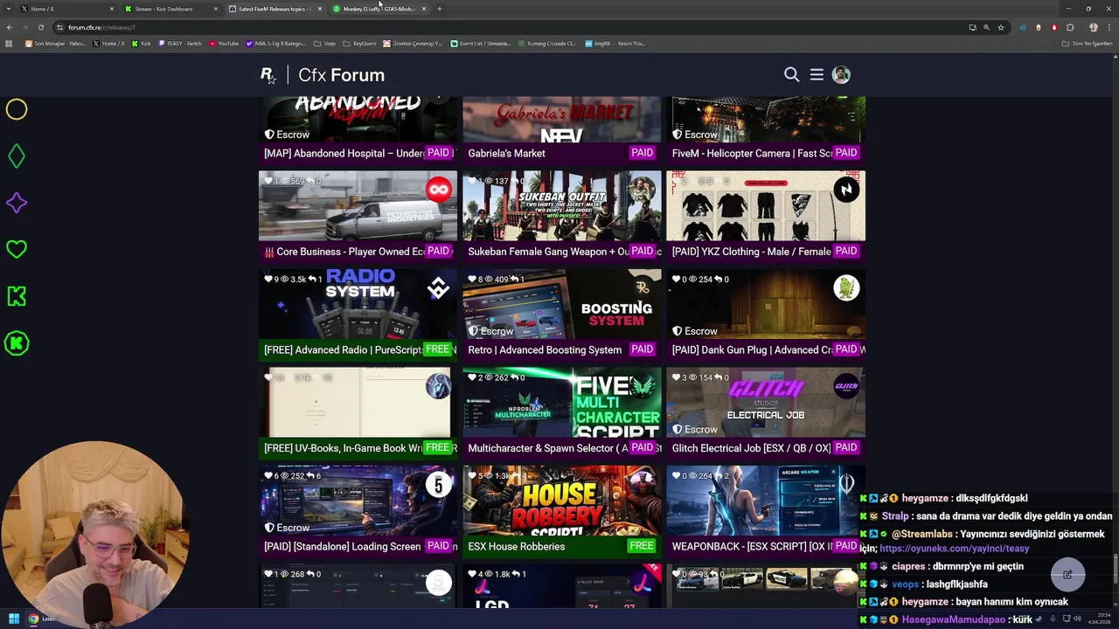Click the green diamond overlay icon
This screenshot has height=629, width=1119.
tap(17, 156)
